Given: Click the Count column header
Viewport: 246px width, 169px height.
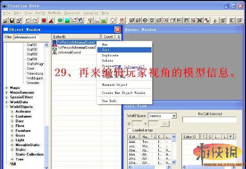Looking at the screenshot, I should pos(108,37).
